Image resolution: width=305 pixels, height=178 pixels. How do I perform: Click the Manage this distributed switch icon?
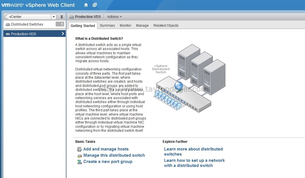click(80, 156)
